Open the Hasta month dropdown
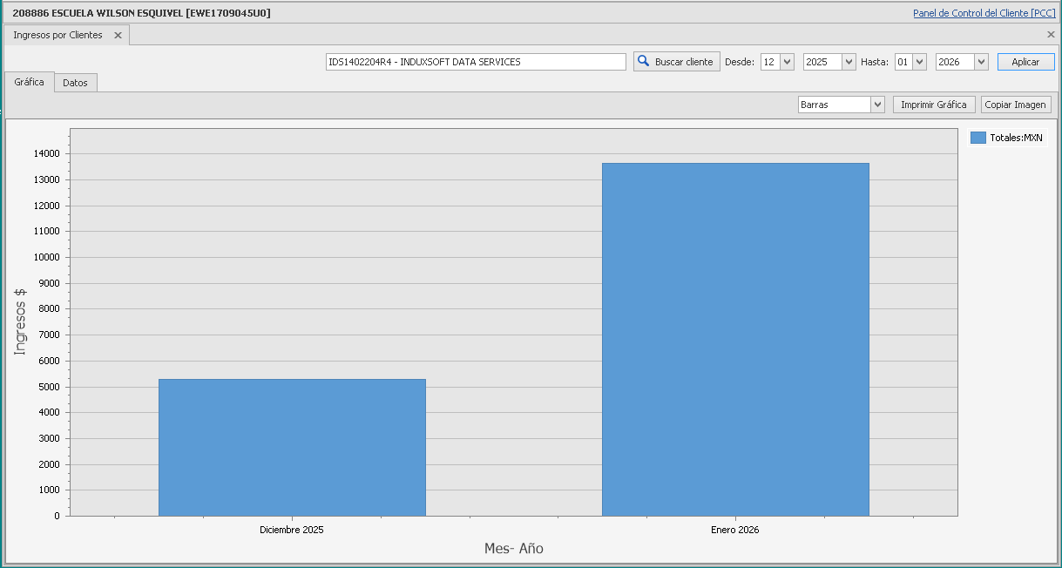This screenshot has height=568, width=1062. (919, 62)
